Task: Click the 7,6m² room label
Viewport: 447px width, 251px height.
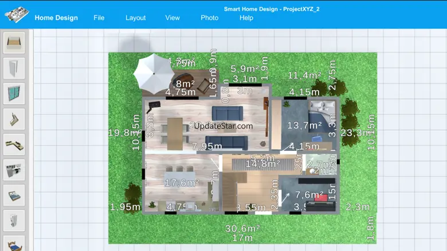Action: (309, 195)
